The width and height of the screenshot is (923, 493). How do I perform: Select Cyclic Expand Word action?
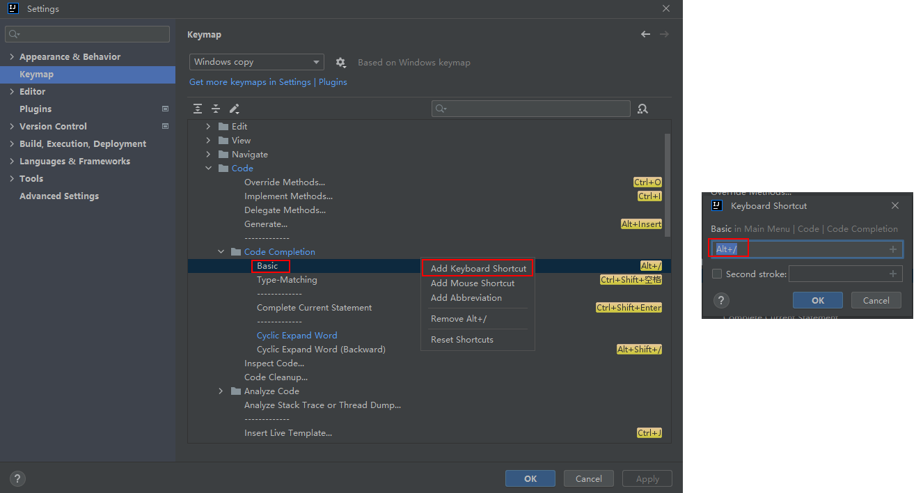pyautogui.click(x=297, y=335)
